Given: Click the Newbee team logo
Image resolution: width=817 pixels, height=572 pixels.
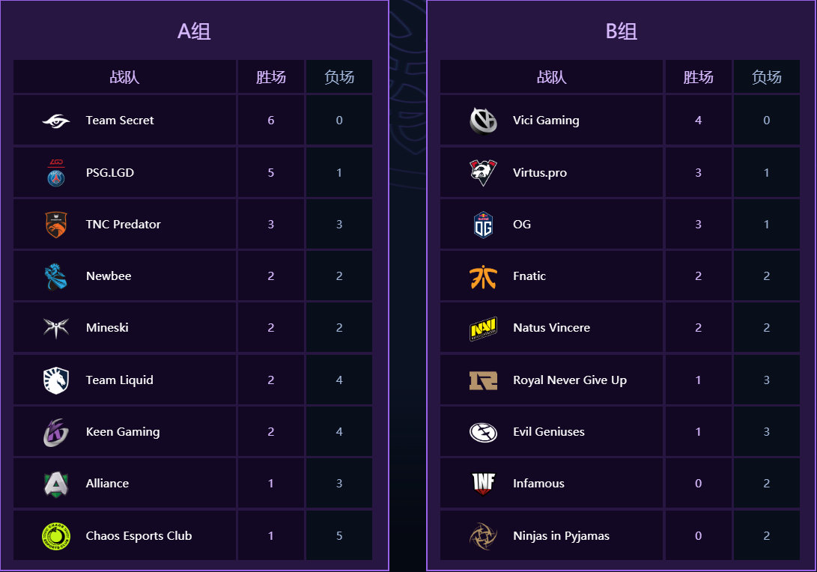Looking at the screenshot, I should (55, 276).
